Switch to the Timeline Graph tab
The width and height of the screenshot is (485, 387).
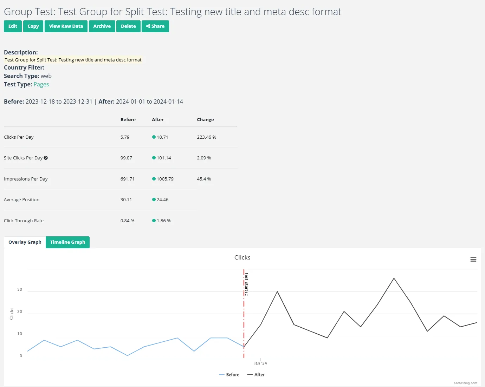(x=67, y=242)
